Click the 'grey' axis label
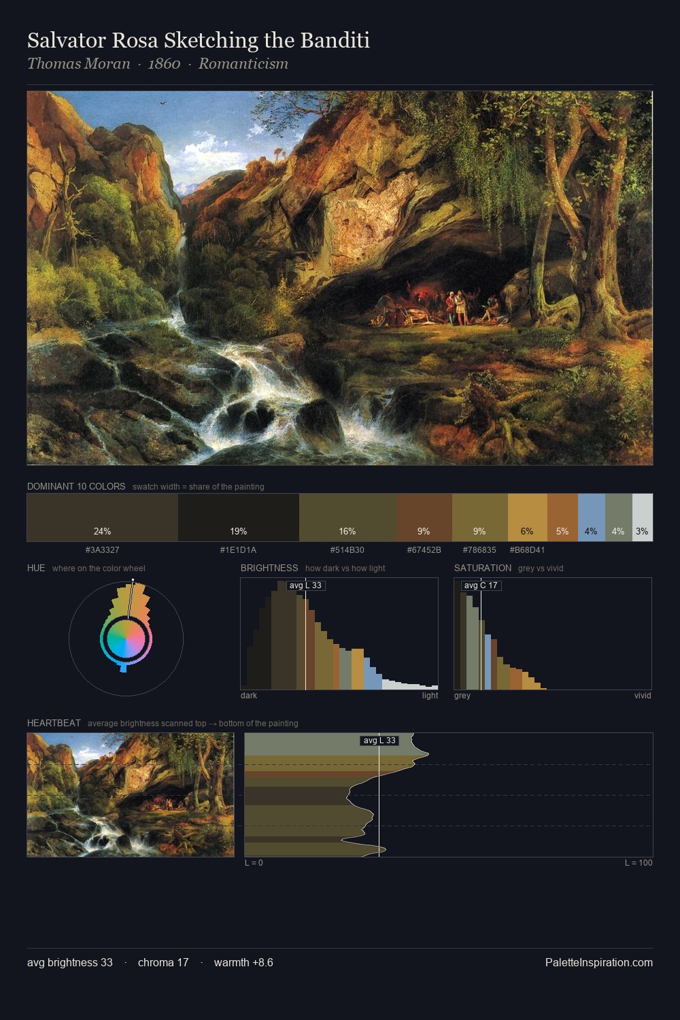This screenshot has width=680, height=1020. tap(462, 696)
